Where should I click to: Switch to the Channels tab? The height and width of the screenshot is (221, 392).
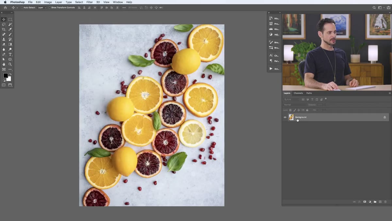point(298,93)
